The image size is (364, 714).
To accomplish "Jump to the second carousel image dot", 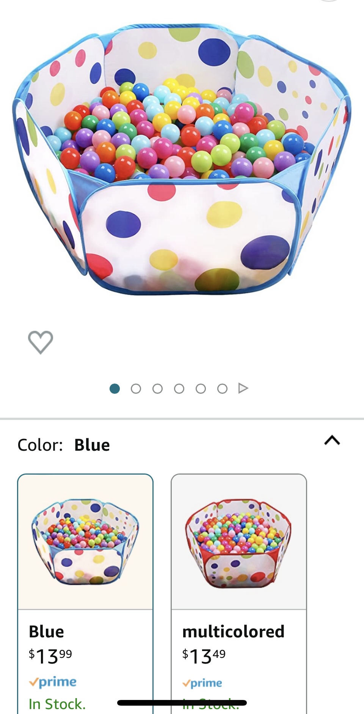I will click(x=136, y=388).
